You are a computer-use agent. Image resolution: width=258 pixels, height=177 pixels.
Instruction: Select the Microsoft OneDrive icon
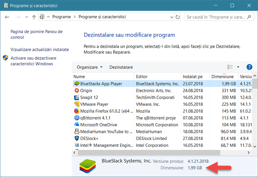(x=77, y=124)
